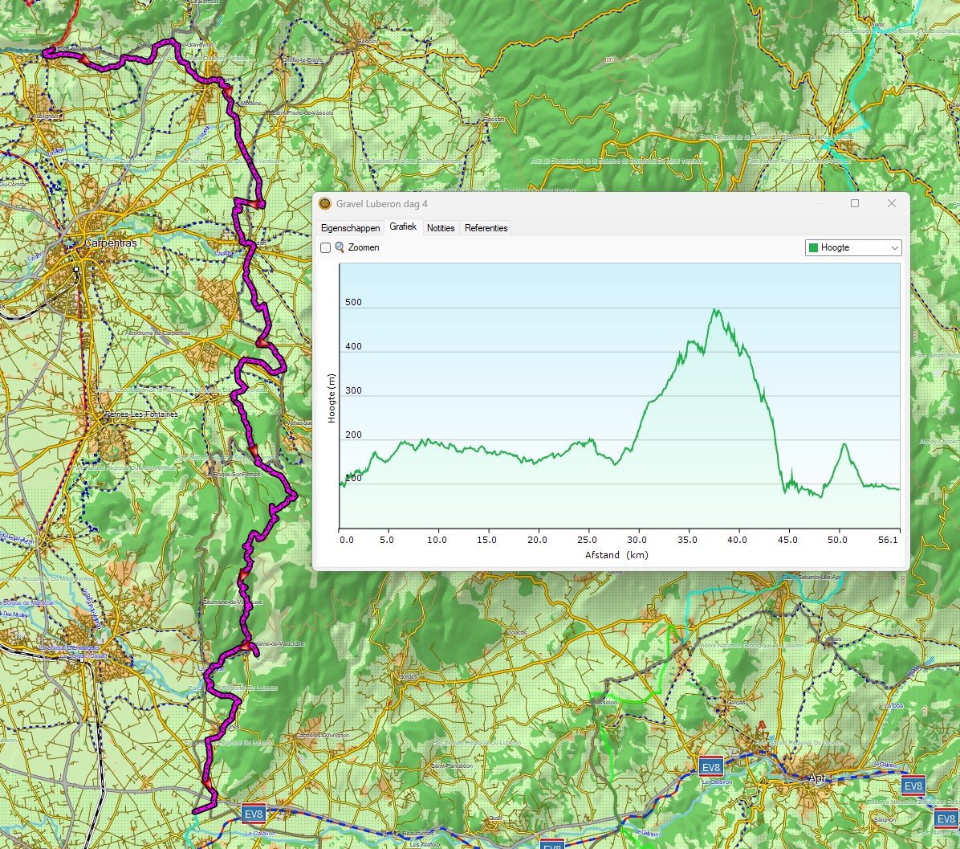
Task: Open the Notities tab
Action: click(x=441, y=228)
